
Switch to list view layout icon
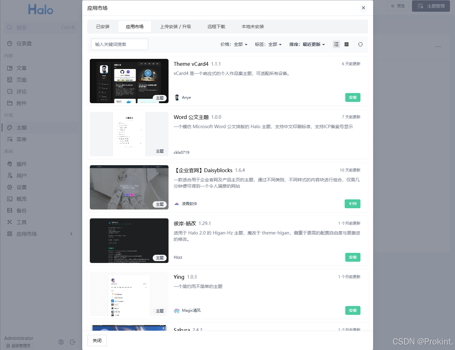click(336, 44)
